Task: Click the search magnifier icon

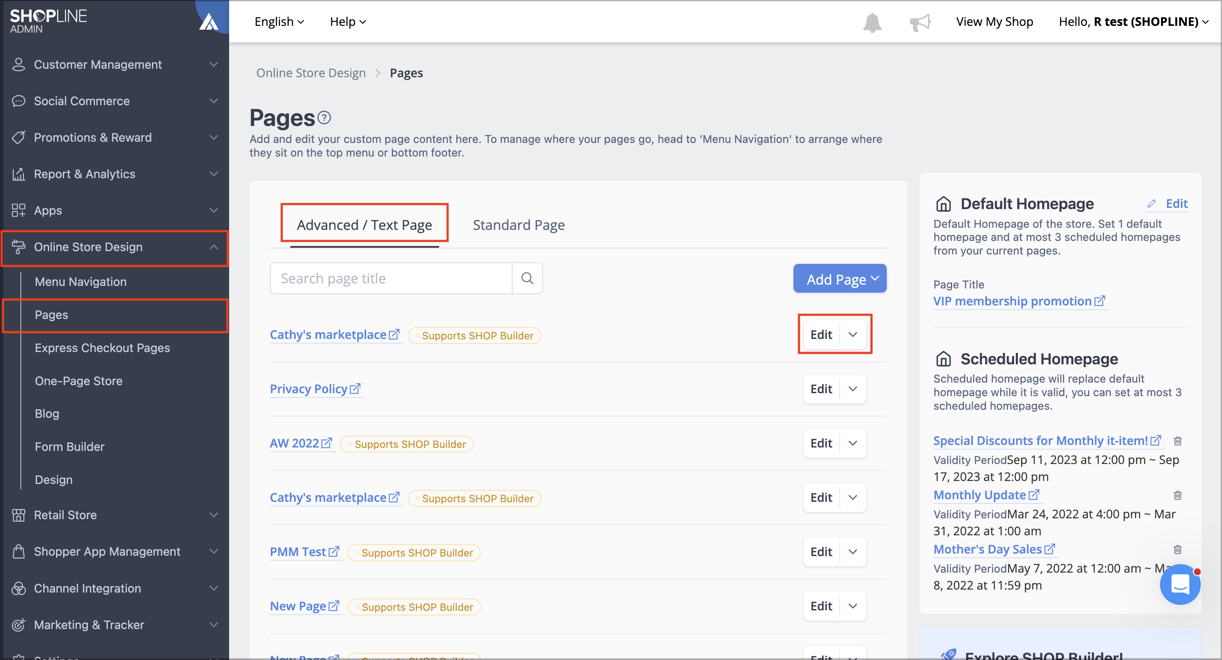Action: (527, 278)
